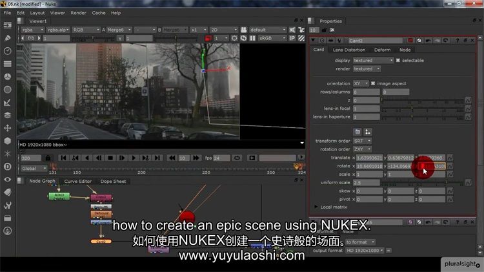
Task: Go to the first frame
Action: [64, 158]
